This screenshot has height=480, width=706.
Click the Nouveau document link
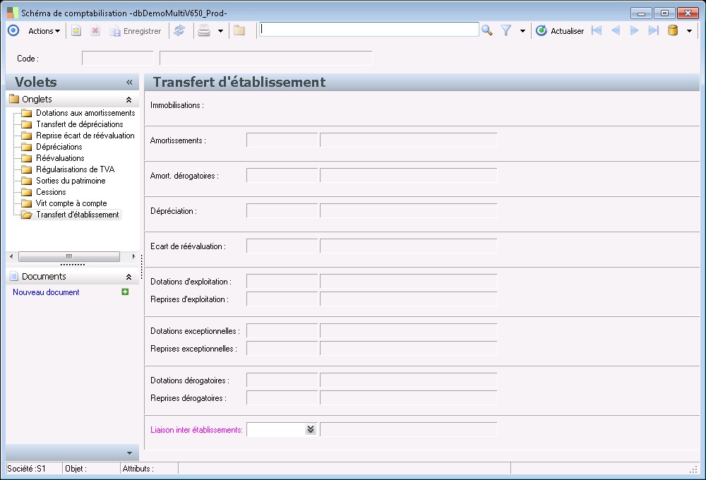tap(46, 292)
